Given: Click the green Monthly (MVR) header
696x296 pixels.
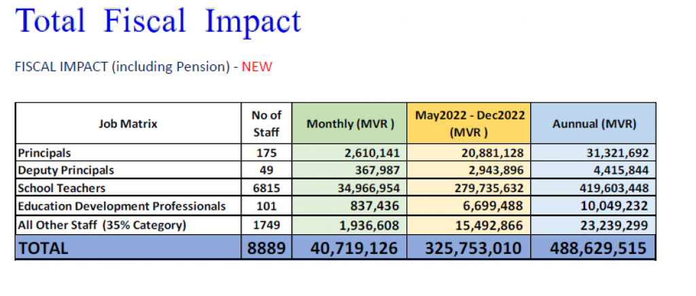Looking at the screenshot, I should 349,124.
